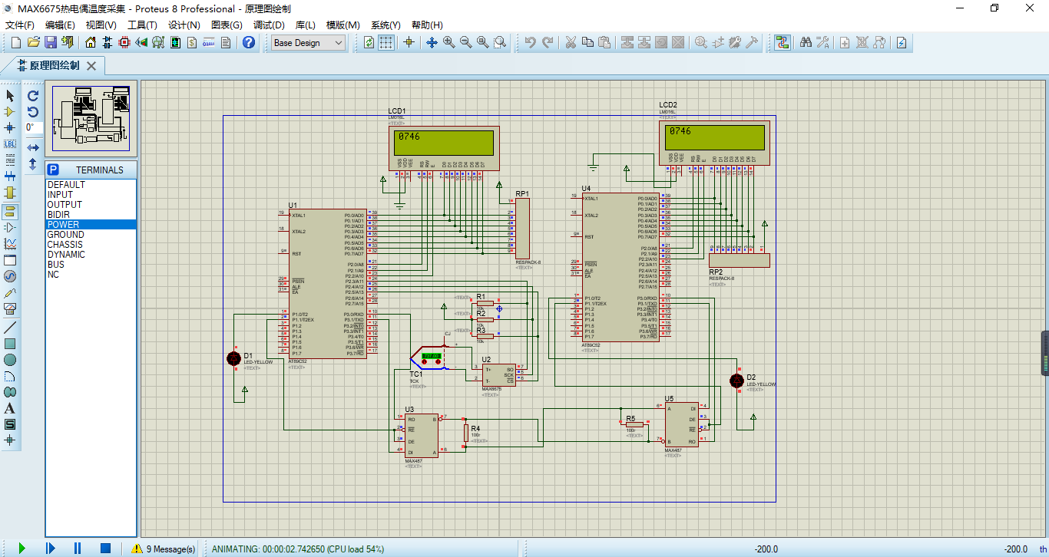
Task: Activate Component Mode tool
Action: pyautogui.click(x=10, y=112)
